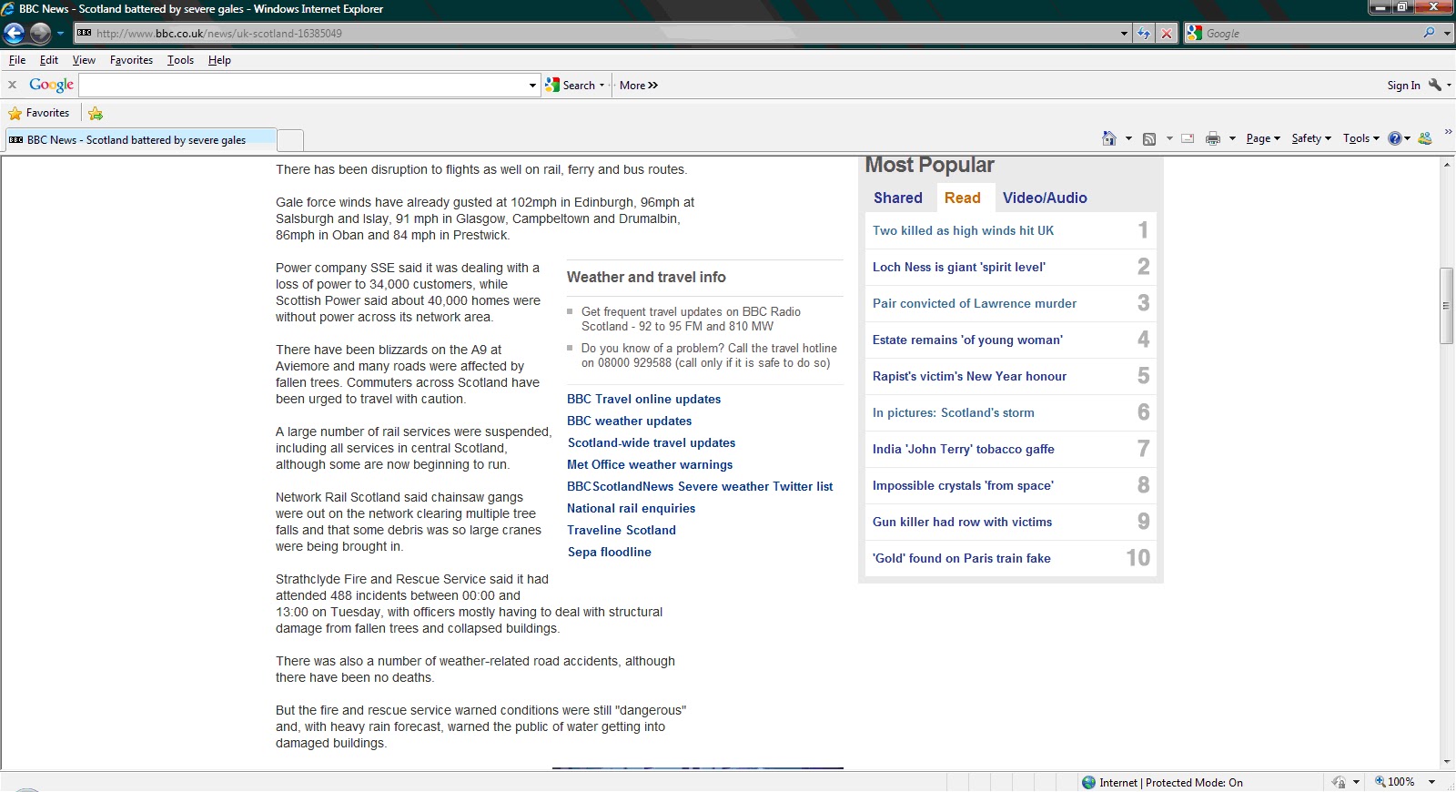
Task: Switch Most Popular to Shared tab
Action: coord(898,198)
